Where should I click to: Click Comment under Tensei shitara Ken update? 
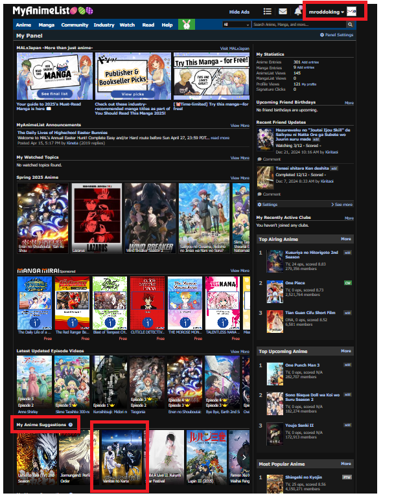click(269, 194)
